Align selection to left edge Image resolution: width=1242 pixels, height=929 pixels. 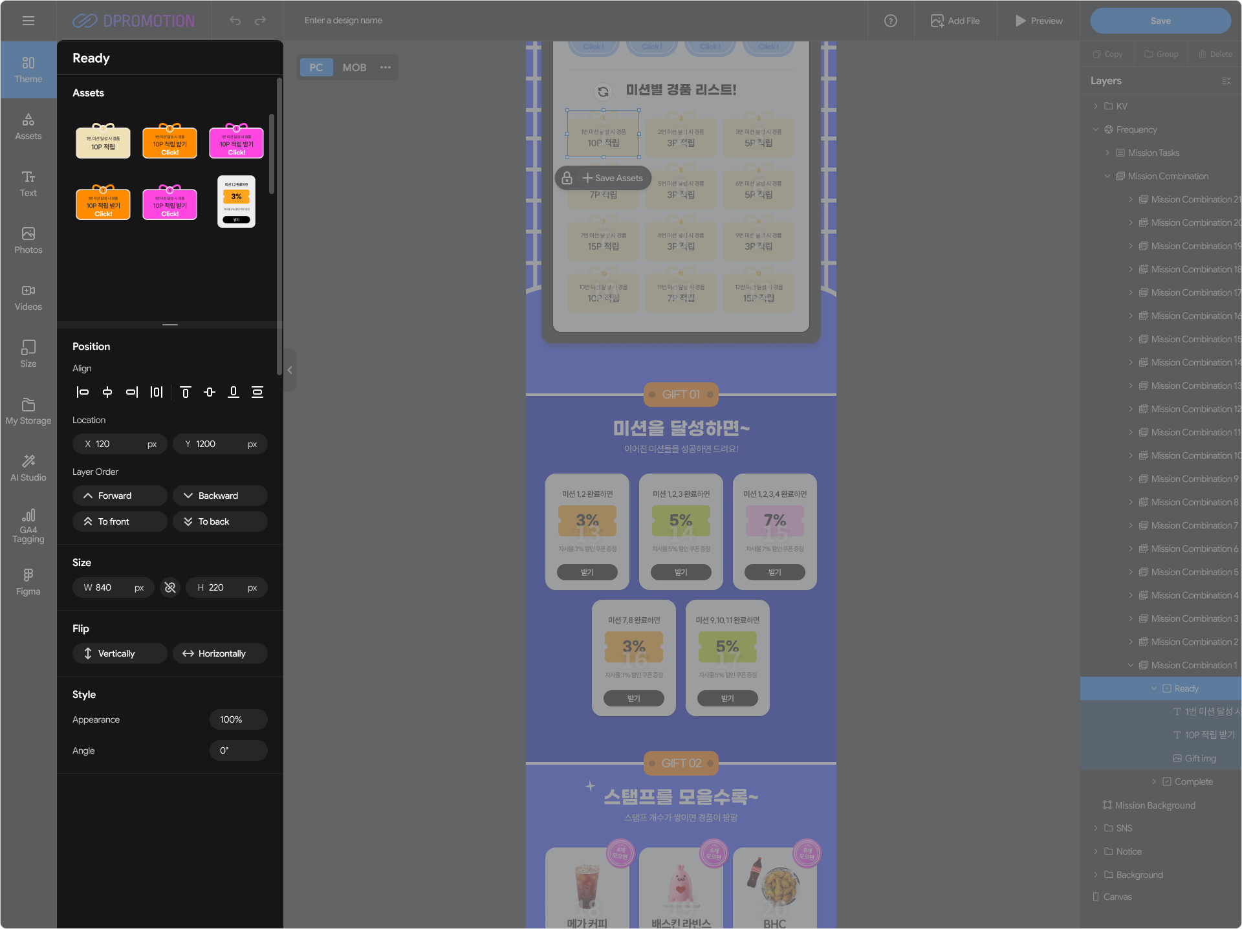coord(83,392)
